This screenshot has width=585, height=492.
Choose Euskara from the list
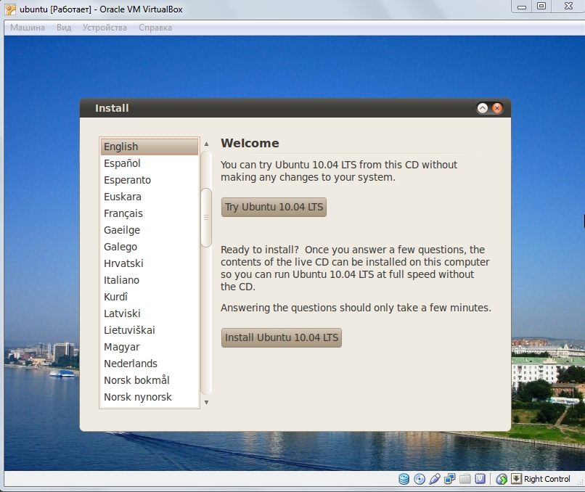[150, 197]
